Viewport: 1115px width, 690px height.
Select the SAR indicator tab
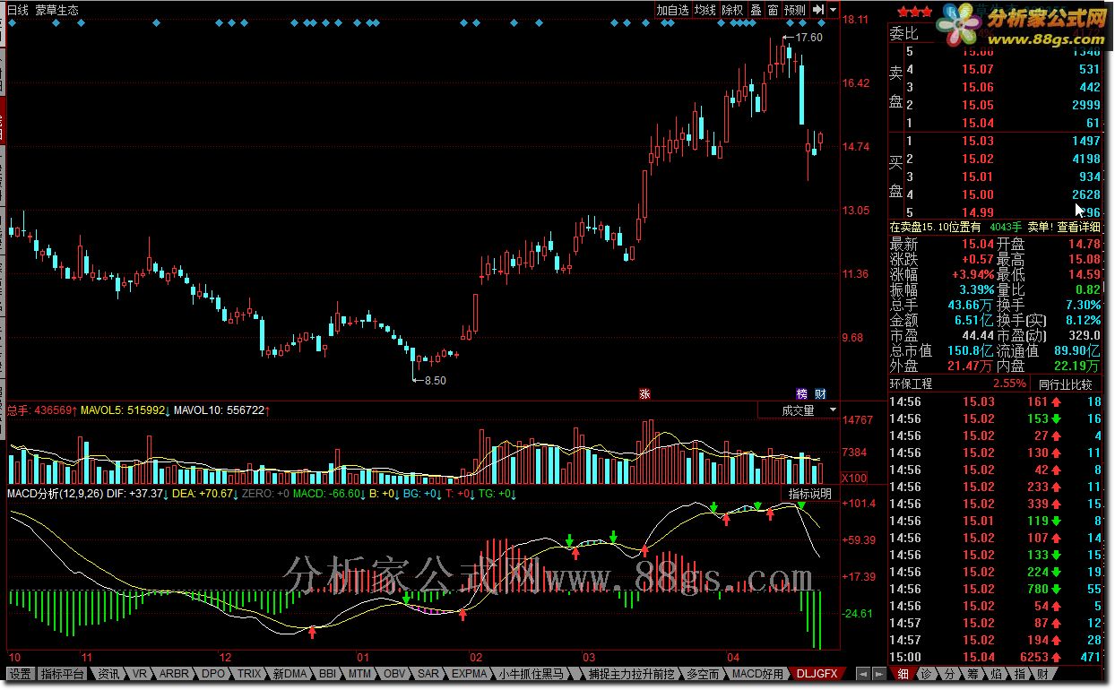coord(428,674)
